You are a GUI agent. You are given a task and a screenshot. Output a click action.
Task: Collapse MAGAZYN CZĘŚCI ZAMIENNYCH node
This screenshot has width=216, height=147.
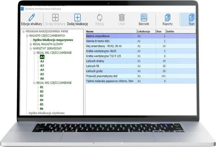click(27, 36)
